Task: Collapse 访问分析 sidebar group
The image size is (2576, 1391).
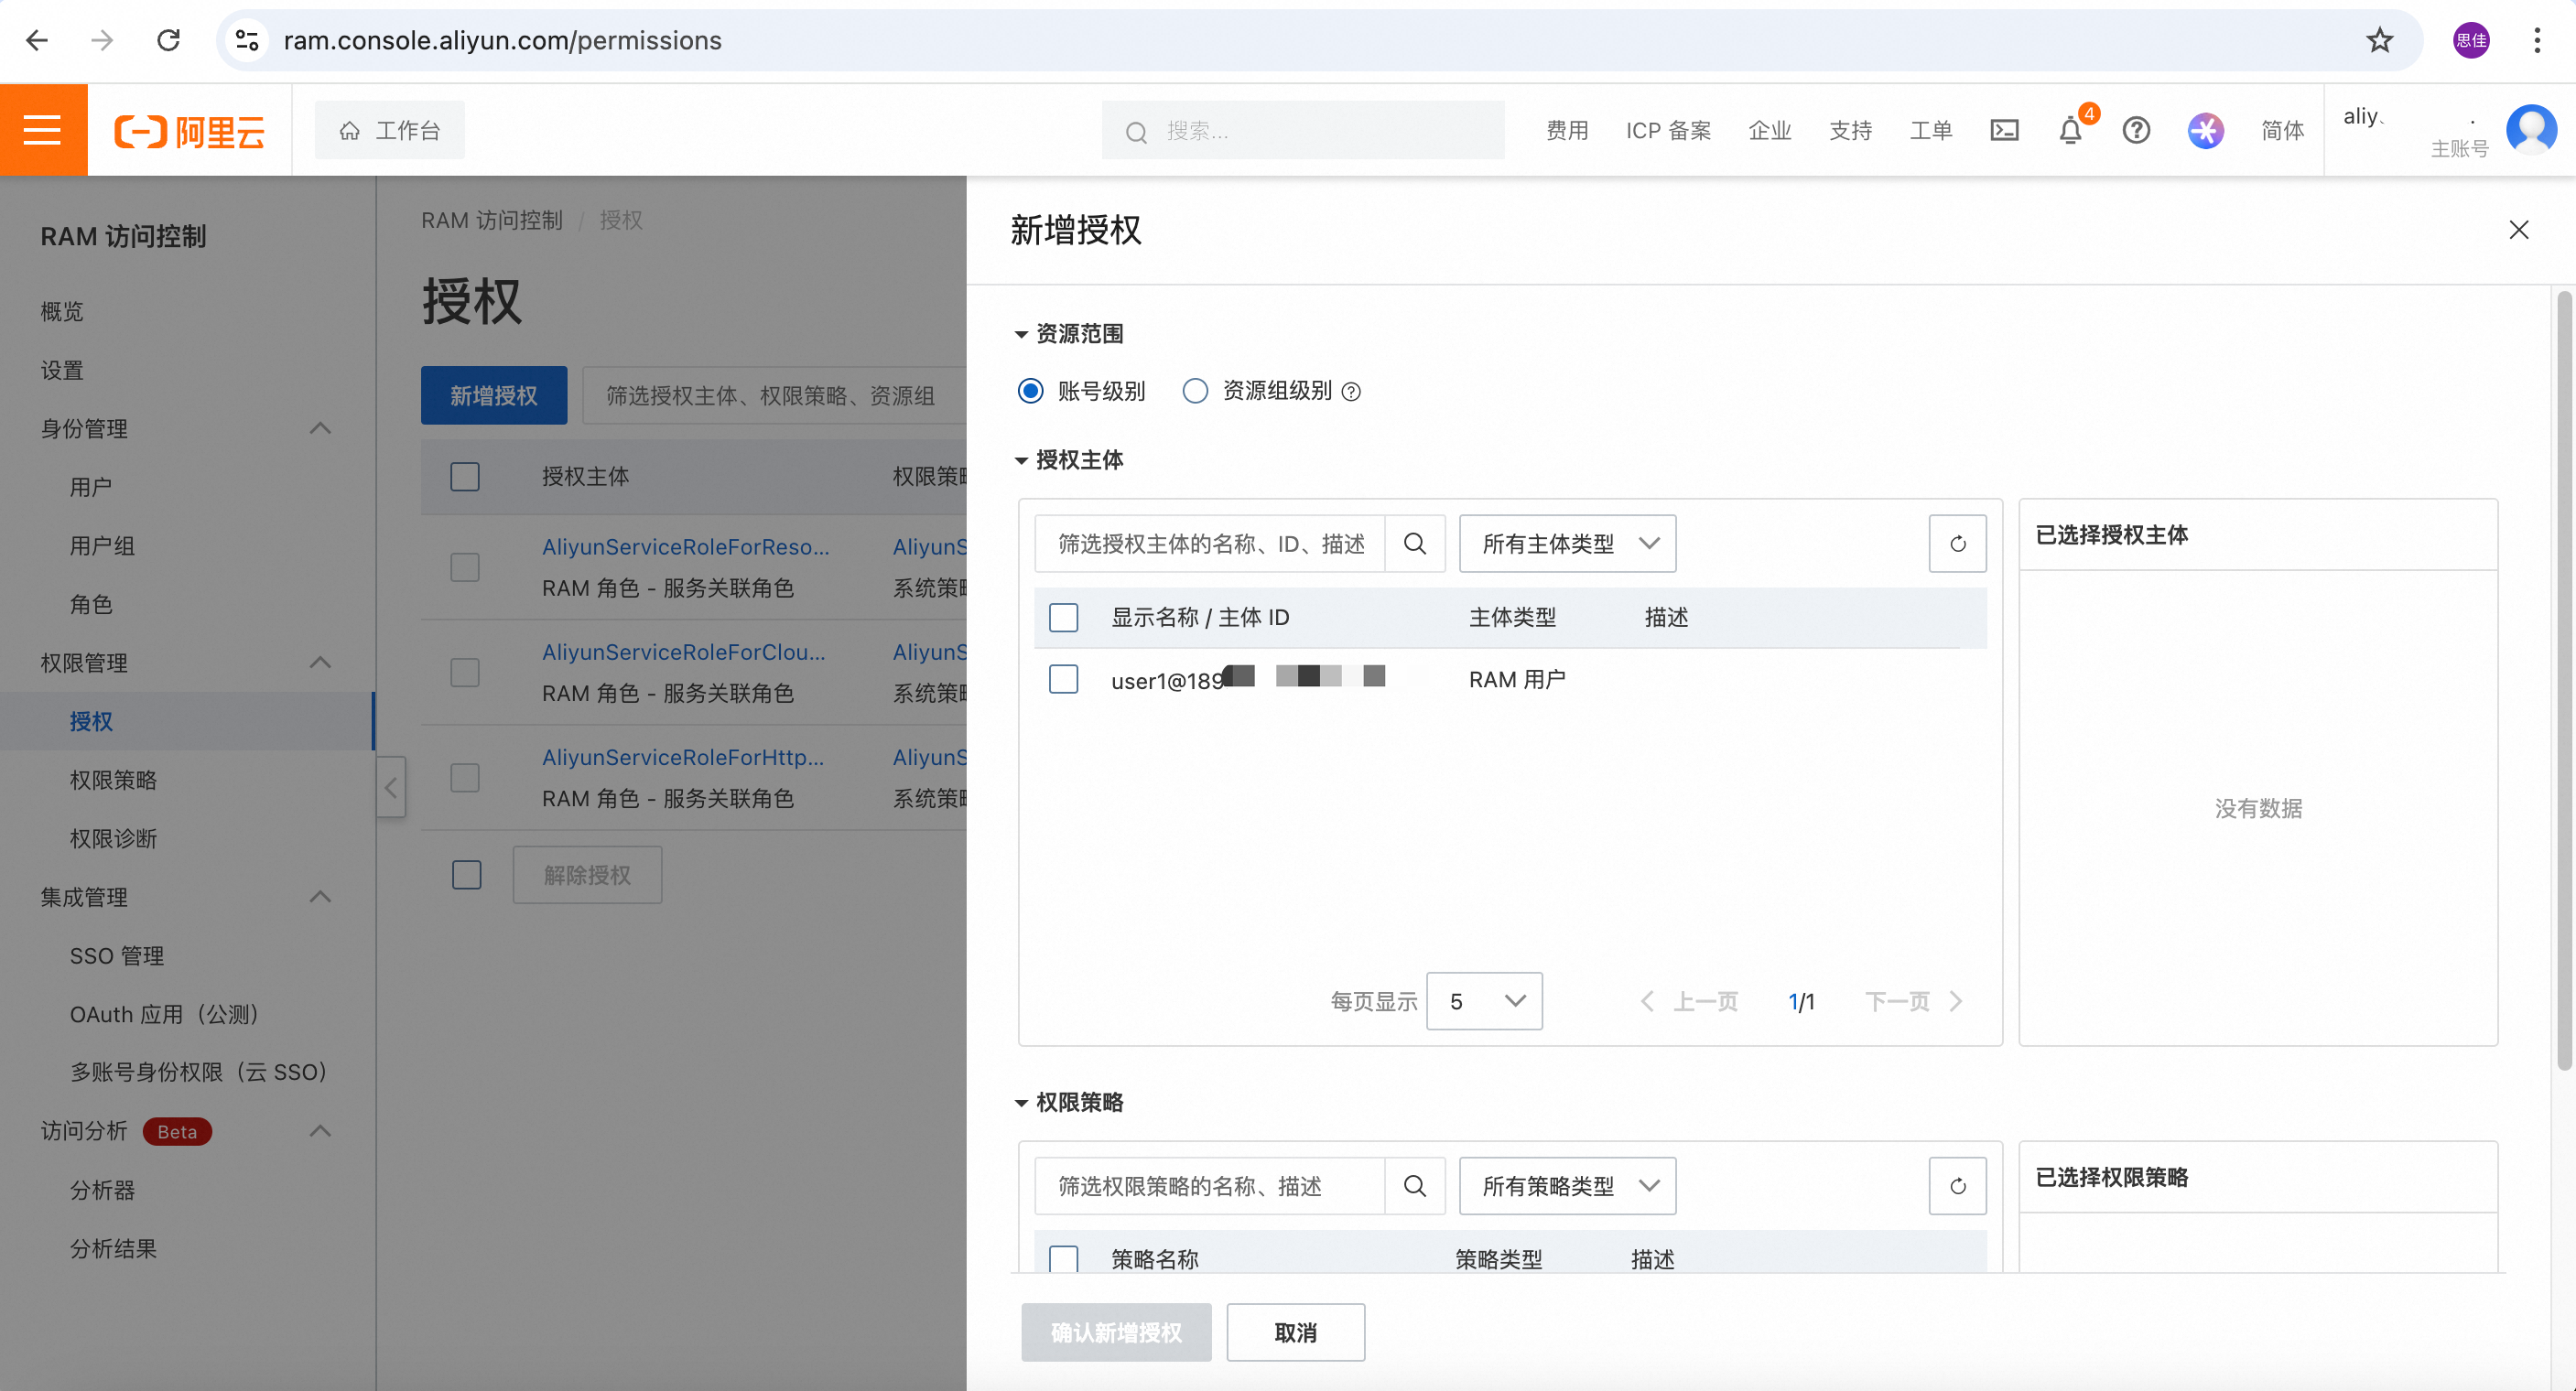Action: click(319, 1130)
